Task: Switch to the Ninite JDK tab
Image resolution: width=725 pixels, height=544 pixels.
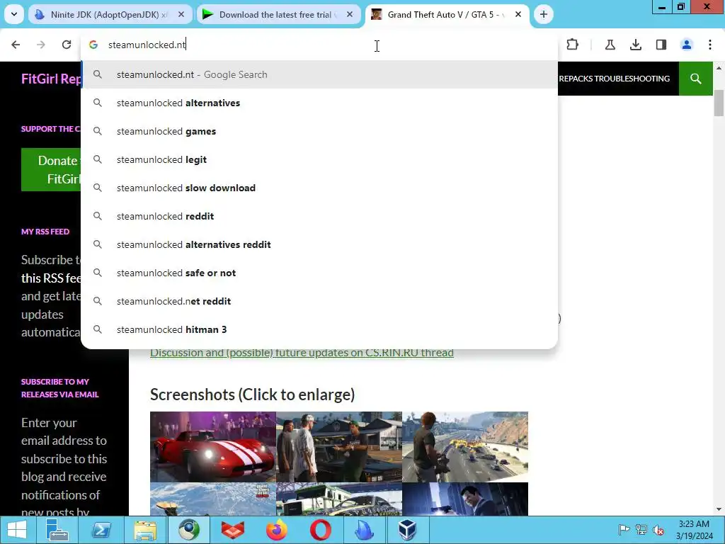Action: tap(109, 15)
